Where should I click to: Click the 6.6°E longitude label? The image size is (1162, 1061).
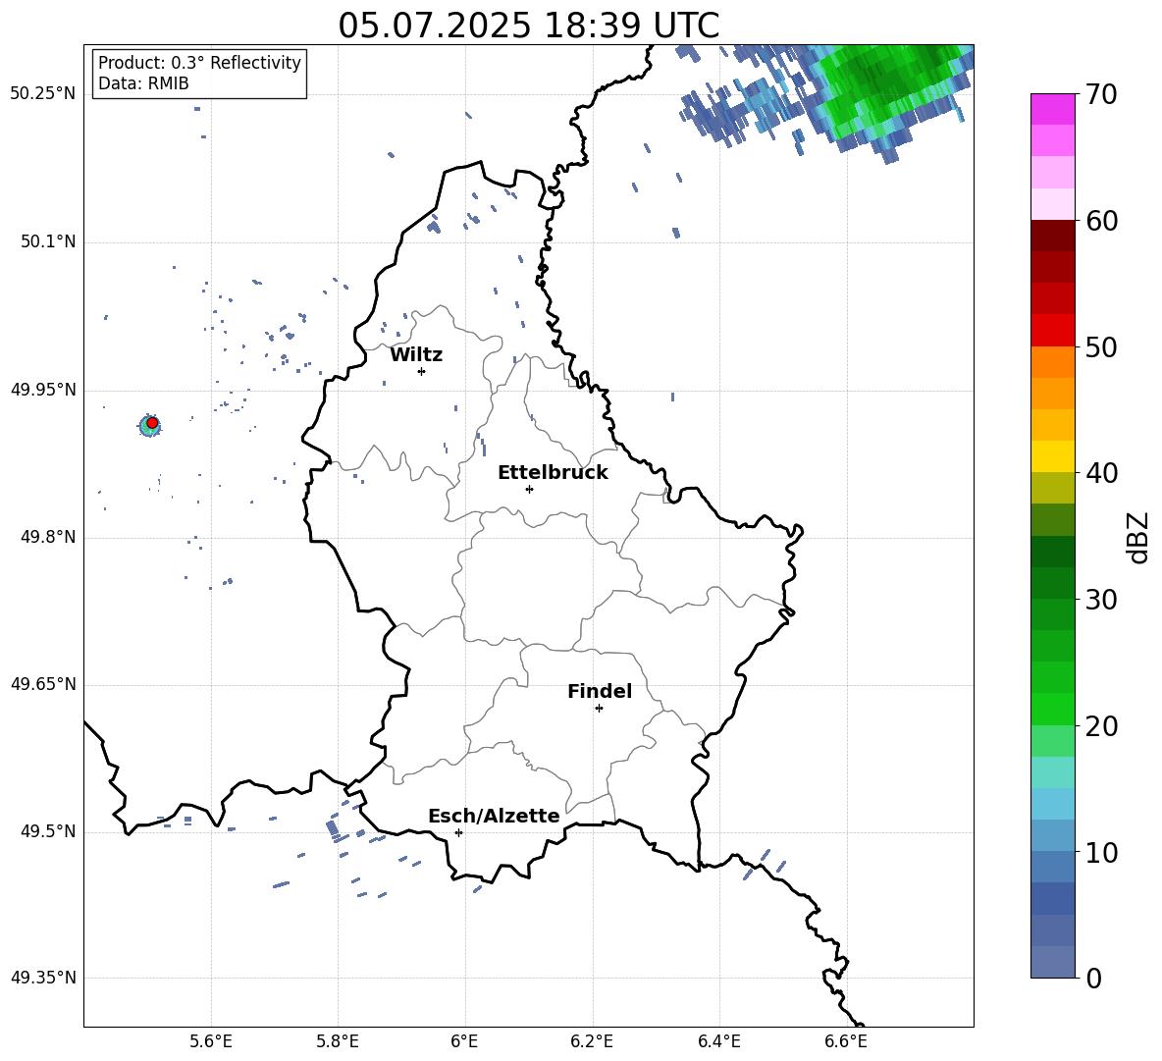pyautogui.click(x=846, y=1041)
